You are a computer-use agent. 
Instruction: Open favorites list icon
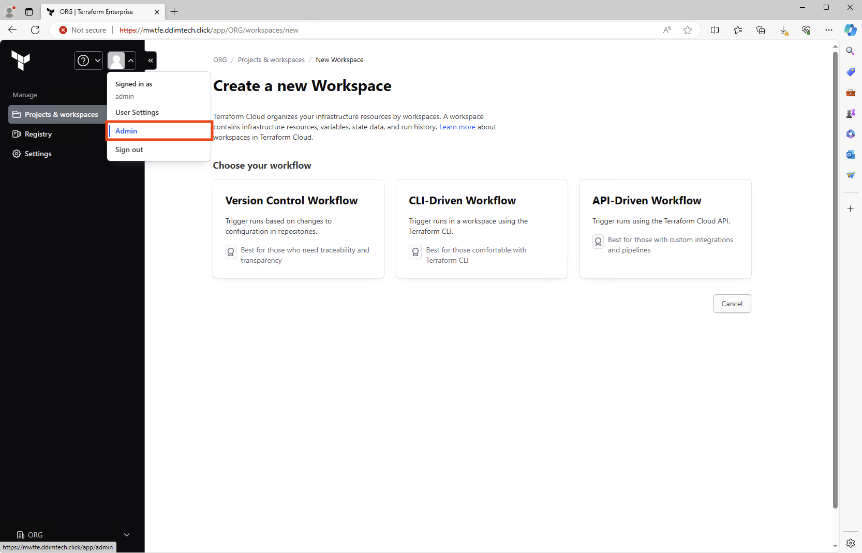coord(738,30)
